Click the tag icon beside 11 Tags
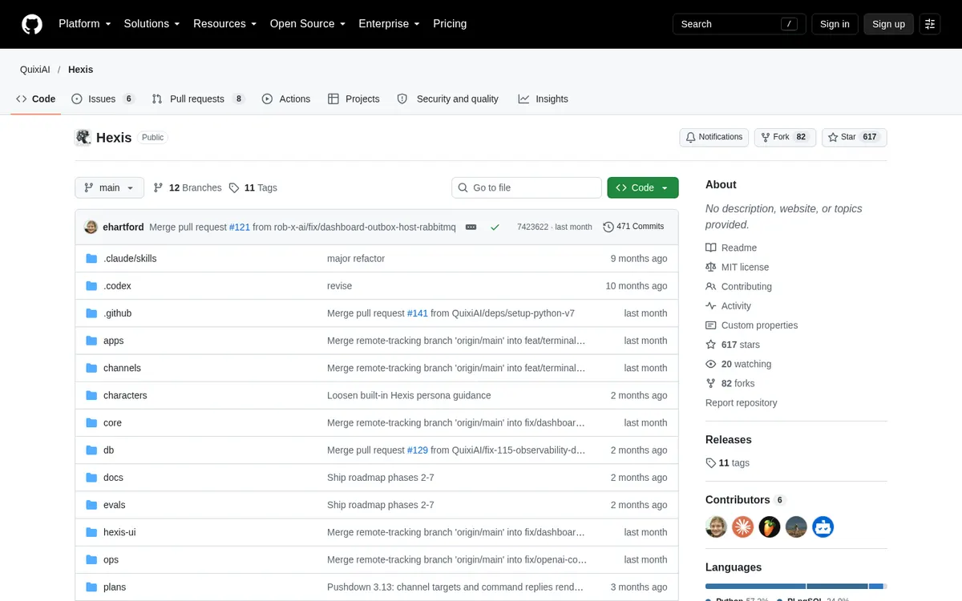 tap(234, 188)
